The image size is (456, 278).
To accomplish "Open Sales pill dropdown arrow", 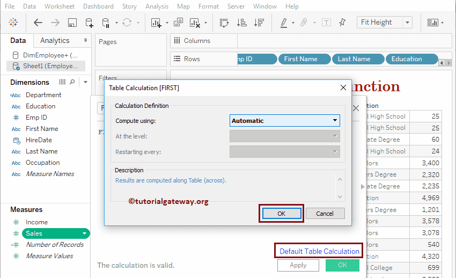I will click(x=84, y=233).
